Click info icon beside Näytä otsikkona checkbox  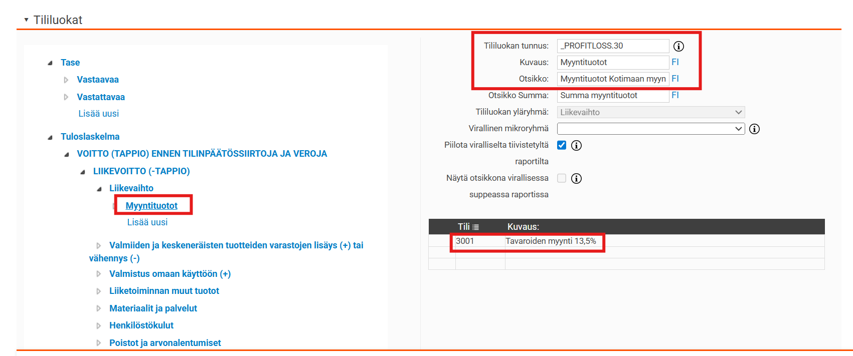coord(577,179)
